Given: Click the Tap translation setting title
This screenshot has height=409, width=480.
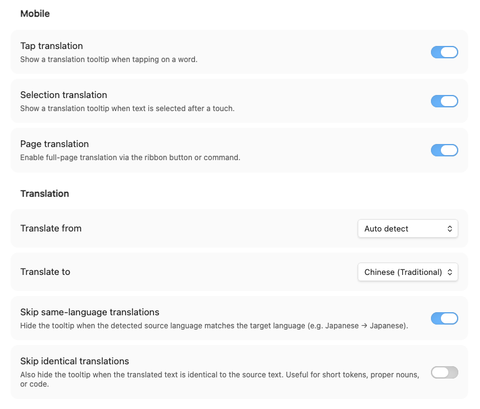Looking at the screenshot, I should tap(52, 46).
